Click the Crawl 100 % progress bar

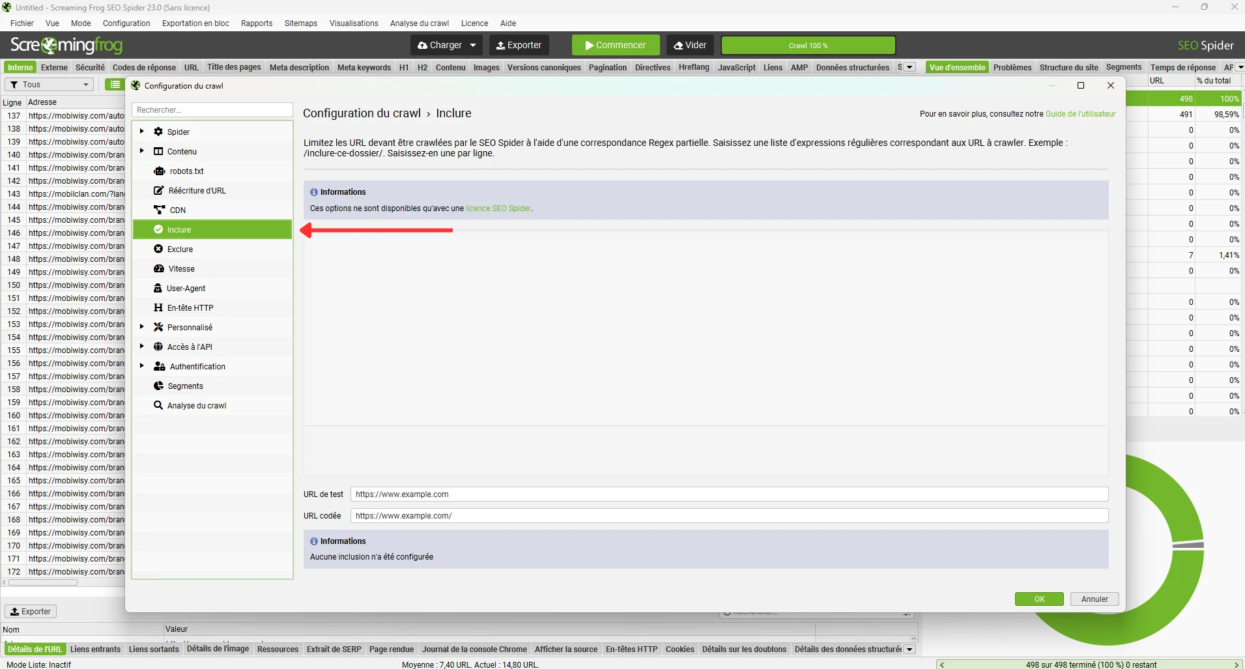point(808,46)
